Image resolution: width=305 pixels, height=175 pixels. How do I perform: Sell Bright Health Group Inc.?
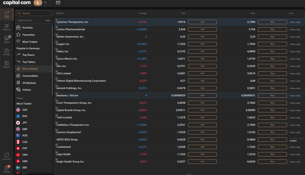click(202, 162)
